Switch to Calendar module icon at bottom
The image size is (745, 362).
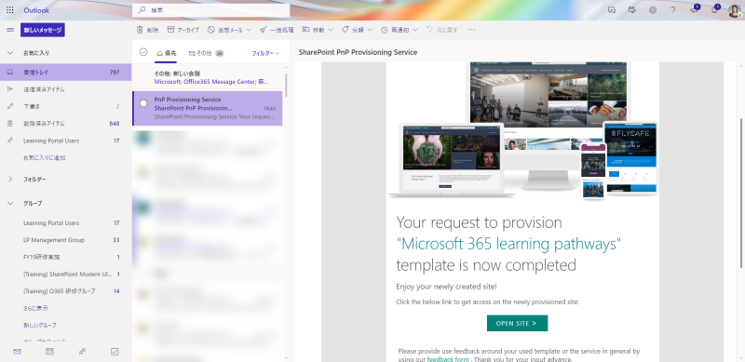(x=49, y=352)
